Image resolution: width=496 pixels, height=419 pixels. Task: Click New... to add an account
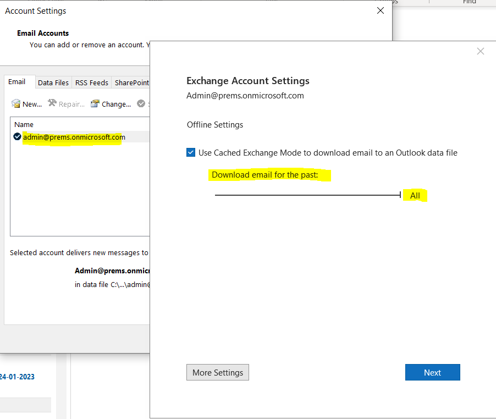pos(26,104)
